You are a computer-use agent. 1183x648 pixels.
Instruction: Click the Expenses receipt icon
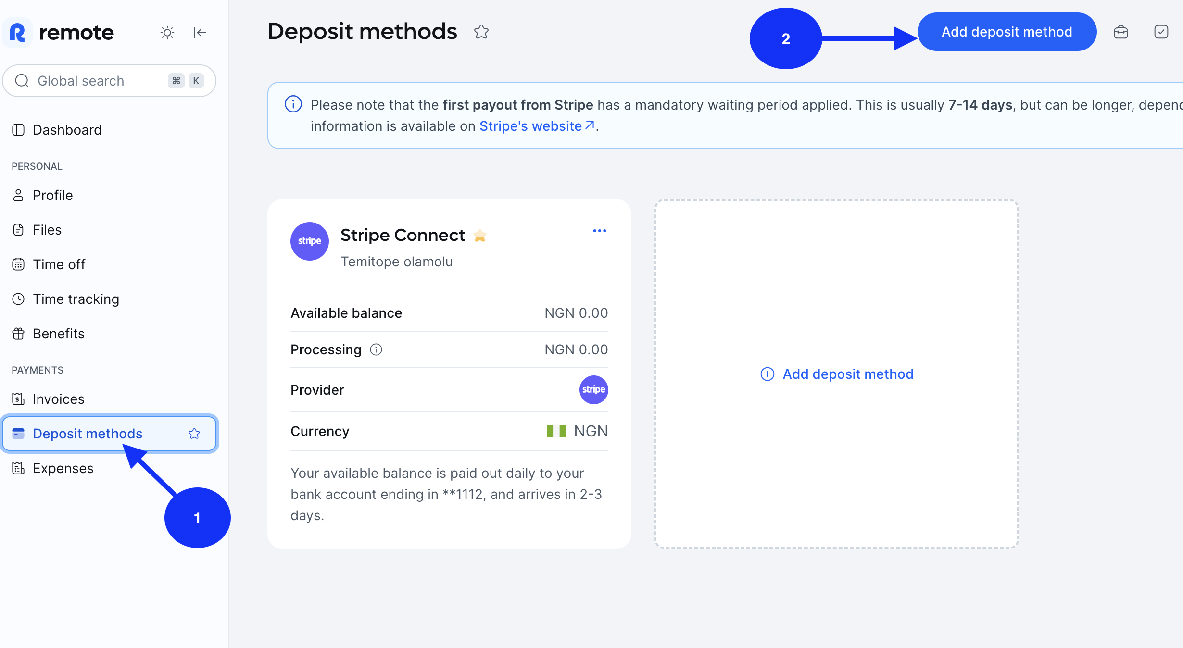click(18, 468)
